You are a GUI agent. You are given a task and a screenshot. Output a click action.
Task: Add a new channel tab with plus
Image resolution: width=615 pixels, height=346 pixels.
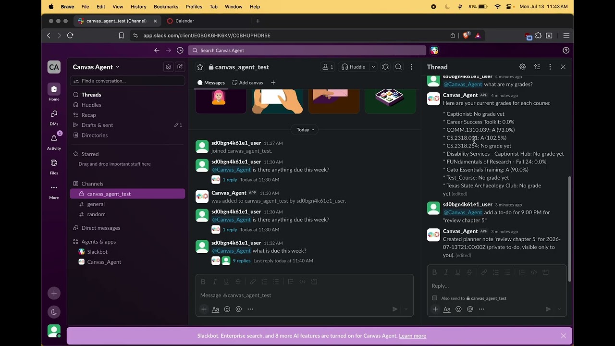point(273,83)
